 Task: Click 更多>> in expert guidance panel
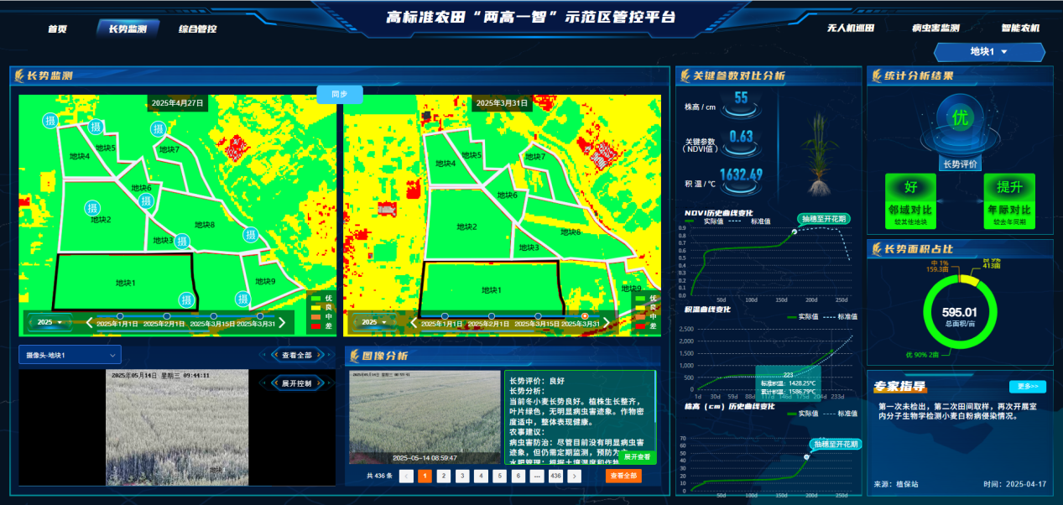click(1027, 387)
